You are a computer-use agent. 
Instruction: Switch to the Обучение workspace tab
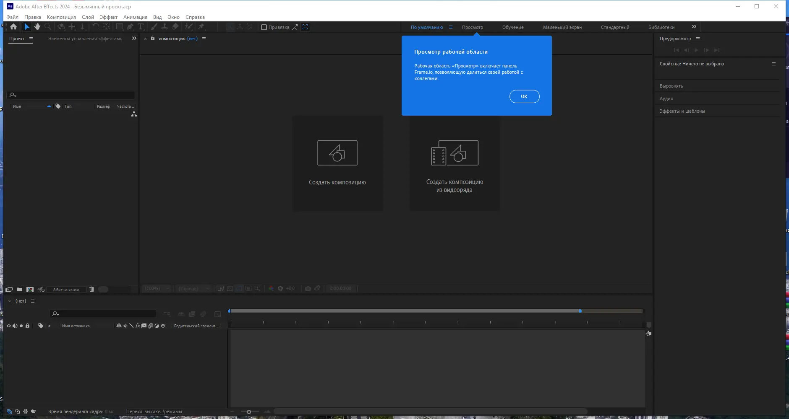point(513,27)
